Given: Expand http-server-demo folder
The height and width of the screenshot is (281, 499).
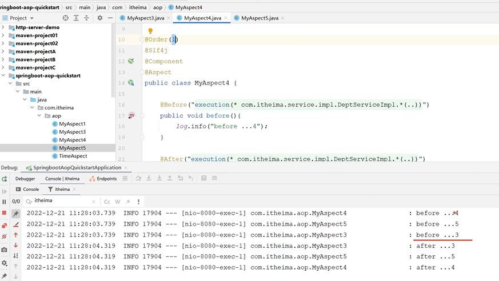Looking at the screenshot, I should (x=3, y=27).
